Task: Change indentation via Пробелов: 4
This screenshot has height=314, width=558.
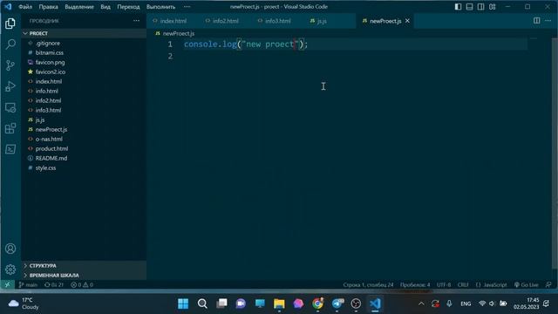Action: point(415,285)
